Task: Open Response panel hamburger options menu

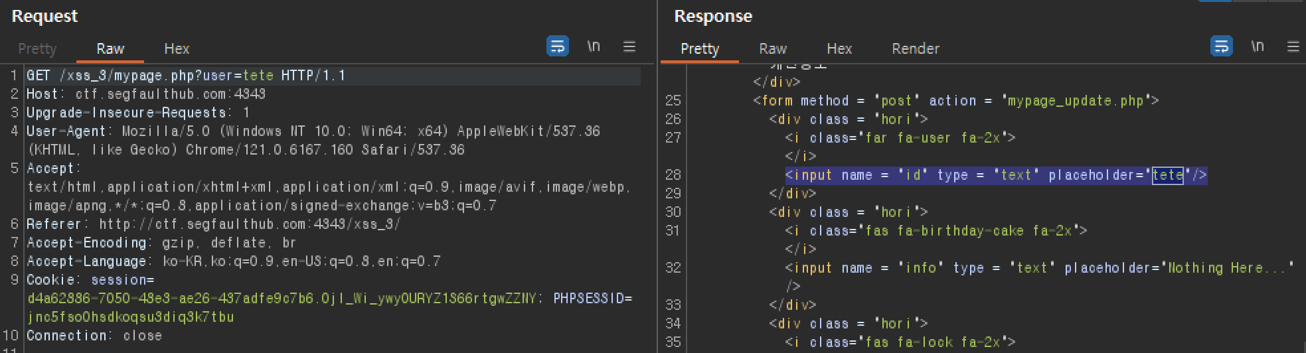Action: click(1293, 46)
